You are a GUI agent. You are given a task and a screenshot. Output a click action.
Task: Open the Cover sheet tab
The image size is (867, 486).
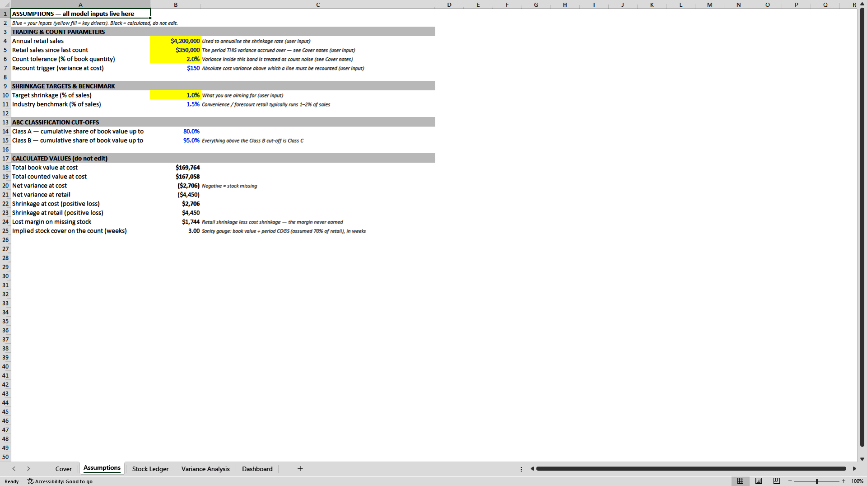[x=63, y=469]
